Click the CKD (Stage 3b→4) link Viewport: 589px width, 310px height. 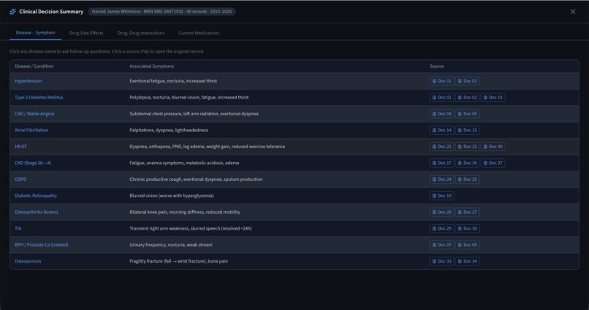[33, 163]
